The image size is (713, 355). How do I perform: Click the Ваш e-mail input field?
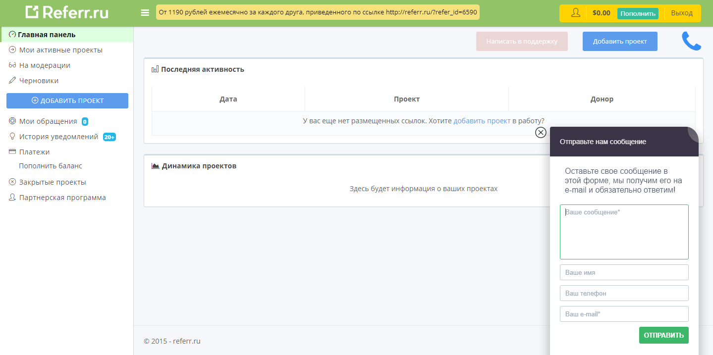pos(624,314)
